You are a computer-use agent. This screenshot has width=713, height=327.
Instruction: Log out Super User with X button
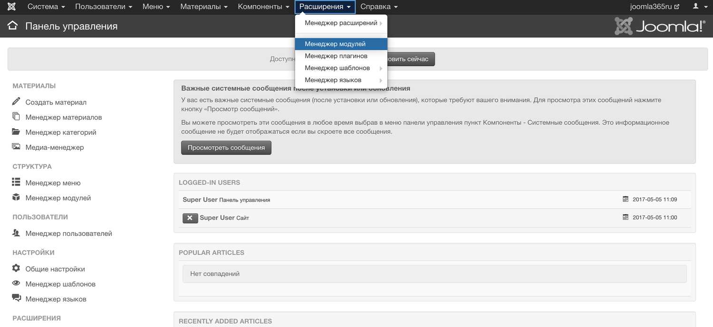pyautogui.click(x=190, y=218)
